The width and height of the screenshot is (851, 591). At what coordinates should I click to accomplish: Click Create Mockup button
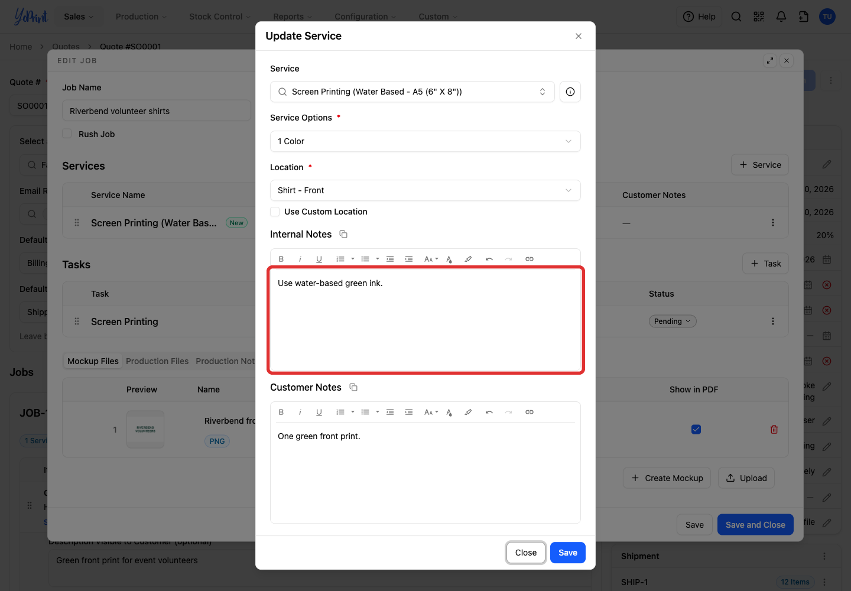pos(667,478)
